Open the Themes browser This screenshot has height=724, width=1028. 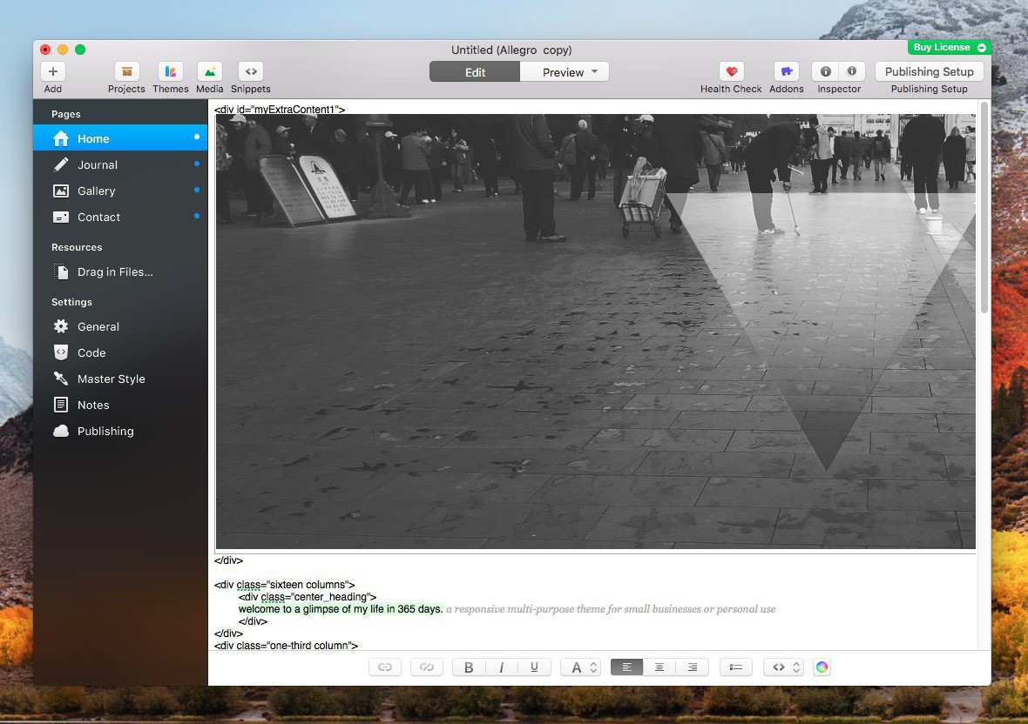pyautogui.click(x=170, y=72)
